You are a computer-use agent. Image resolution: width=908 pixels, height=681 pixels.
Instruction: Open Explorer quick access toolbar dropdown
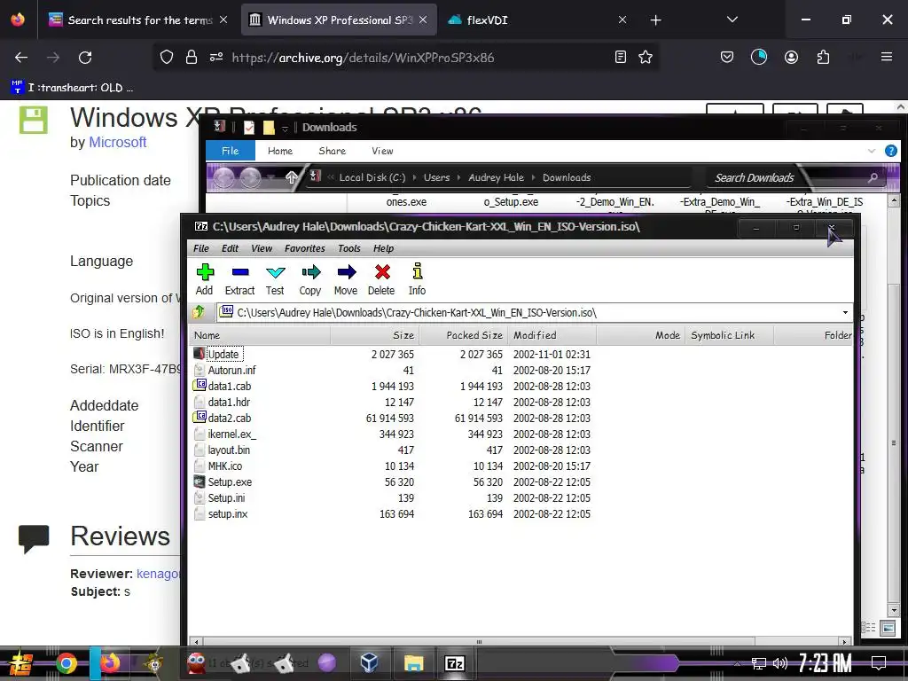pos(285,128)
